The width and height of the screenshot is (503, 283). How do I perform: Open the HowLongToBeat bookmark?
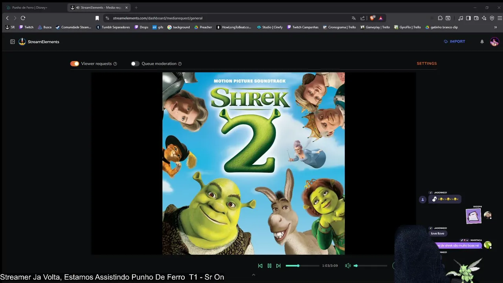(234, 27)
